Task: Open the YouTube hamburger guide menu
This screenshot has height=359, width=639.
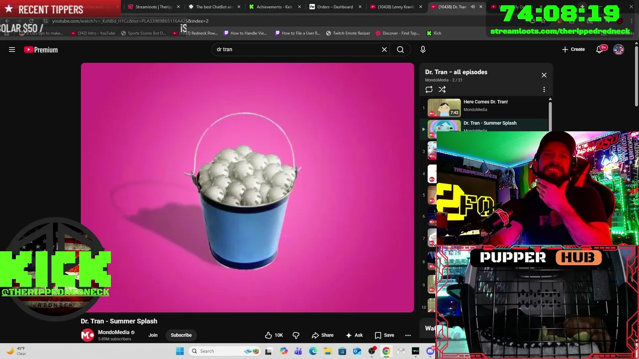Action: pos(12,49)
